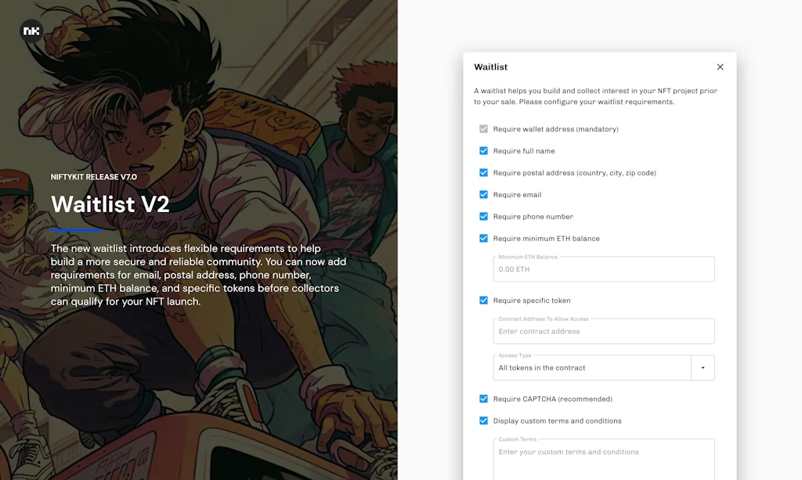This screenshot has height=480, width=802.
Task: Close the Waitlist dialog
Action: tap(720, 67)
